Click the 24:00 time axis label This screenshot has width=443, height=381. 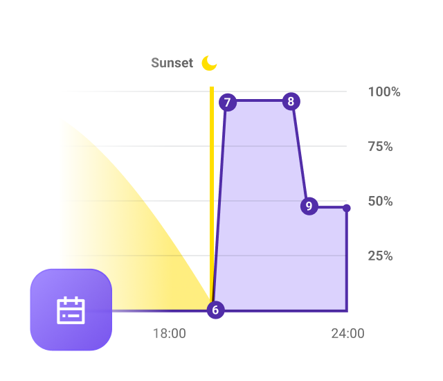347,333
